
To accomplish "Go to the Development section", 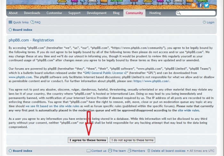I will tap(97, 13).
